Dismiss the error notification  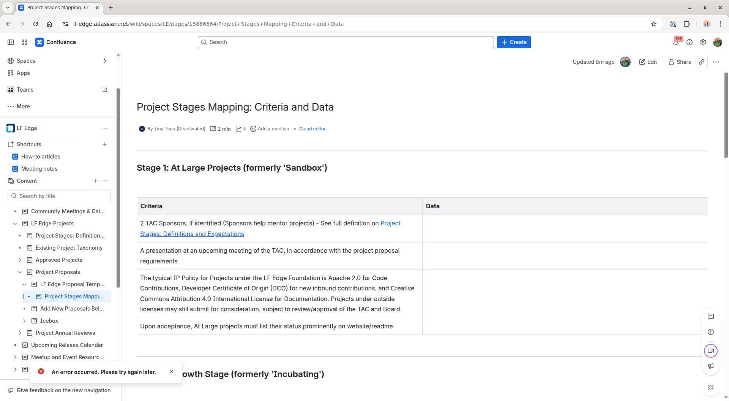pyautogui.click(x=172, y=371)
